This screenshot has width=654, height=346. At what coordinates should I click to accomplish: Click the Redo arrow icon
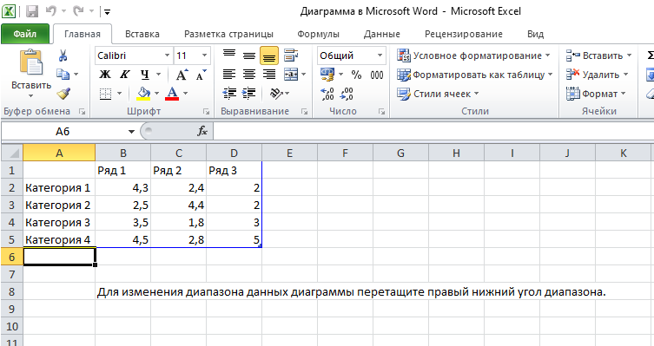coord(78,11)
